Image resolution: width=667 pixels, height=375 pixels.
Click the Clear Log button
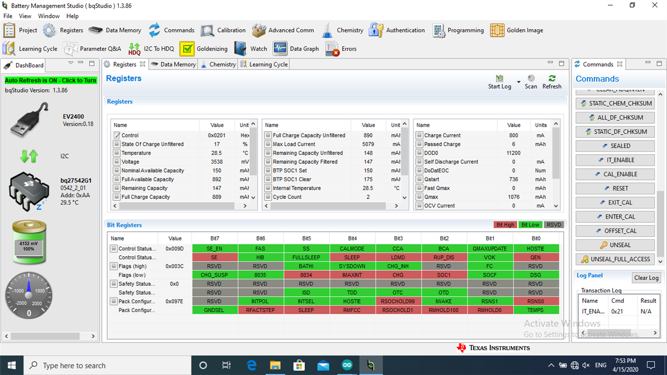pos(646,278)
